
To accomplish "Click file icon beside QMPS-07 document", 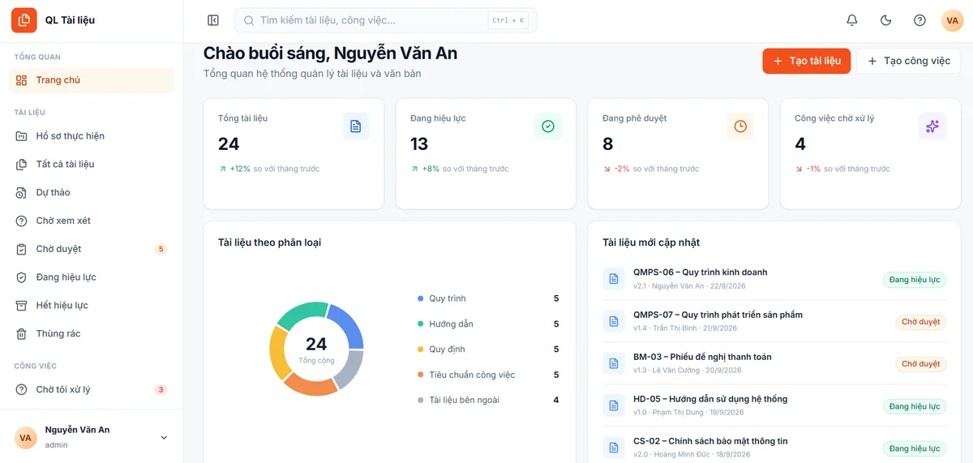I will [614, 321].
